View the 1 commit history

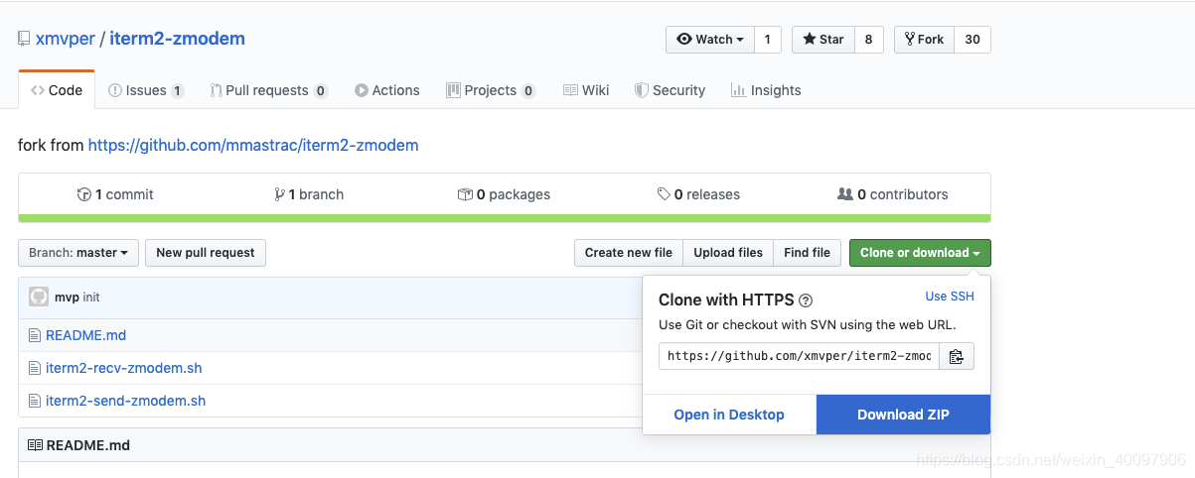point(115,194)
